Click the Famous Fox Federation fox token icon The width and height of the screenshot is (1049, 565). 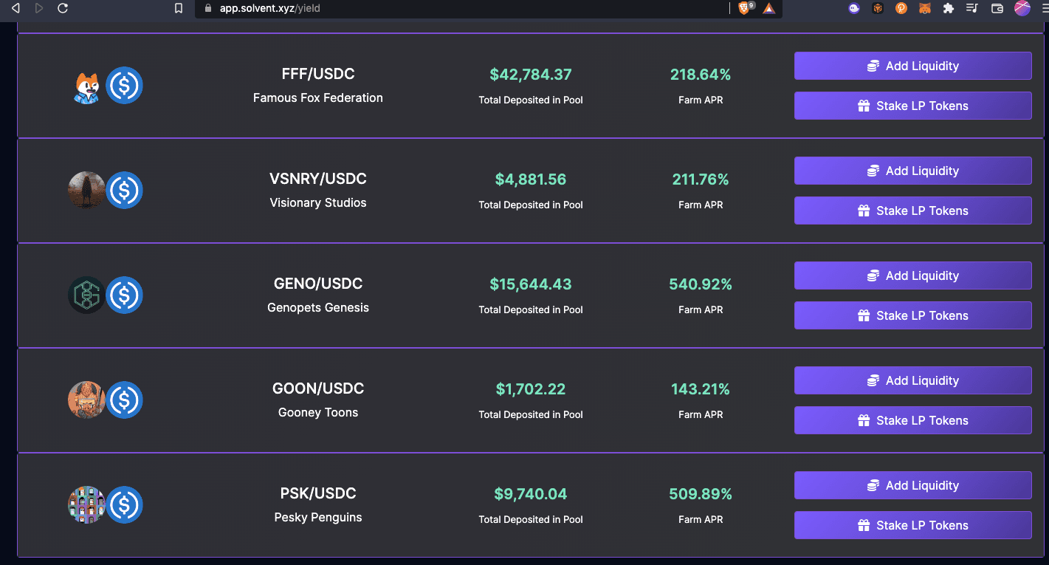(87, 87)
